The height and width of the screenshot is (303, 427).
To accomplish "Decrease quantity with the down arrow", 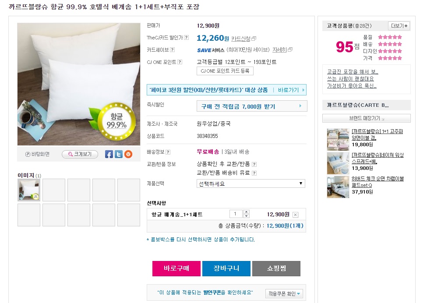I will point(246,216).
